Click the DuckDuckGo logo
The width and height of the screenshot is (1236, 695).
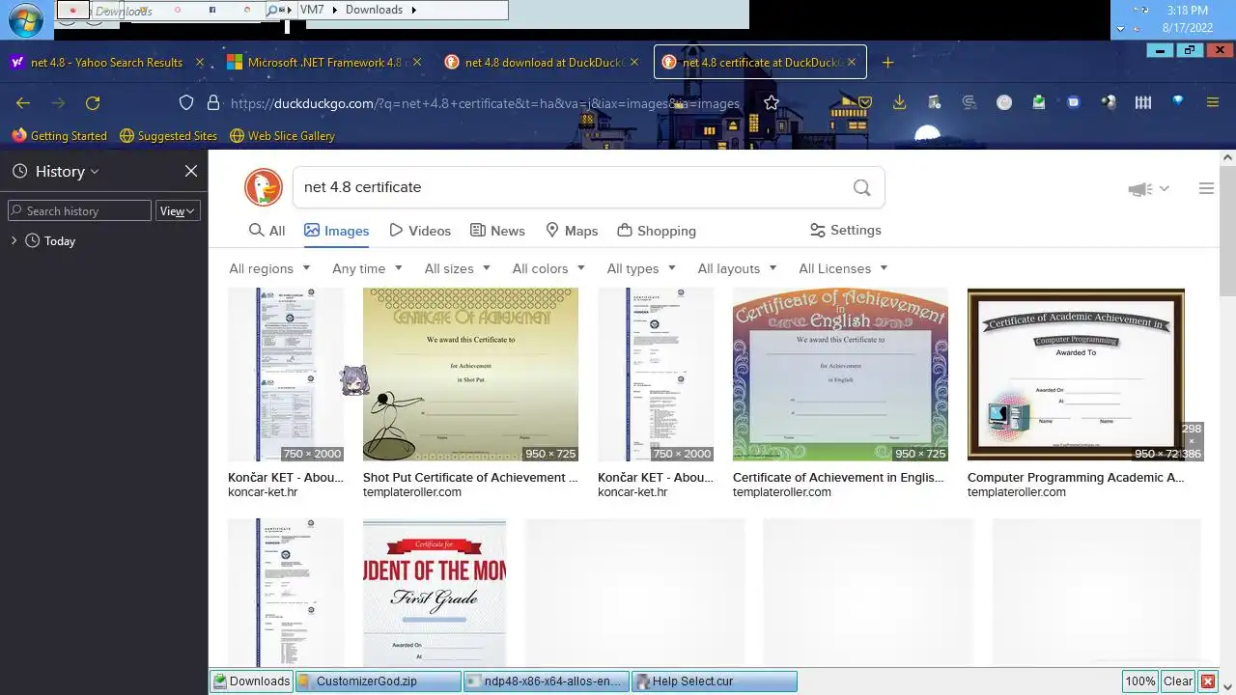(263, 187)
